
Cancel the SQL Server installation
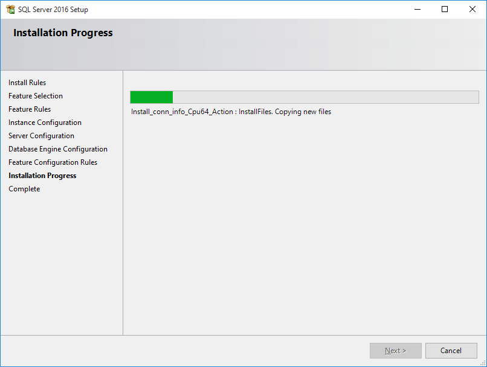coord(451,350)
